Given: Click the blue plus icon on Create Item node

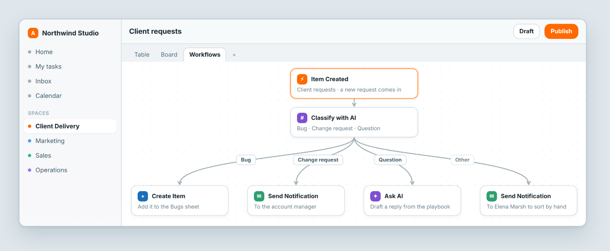Looking at the screenshot, I should pos(143,196).
